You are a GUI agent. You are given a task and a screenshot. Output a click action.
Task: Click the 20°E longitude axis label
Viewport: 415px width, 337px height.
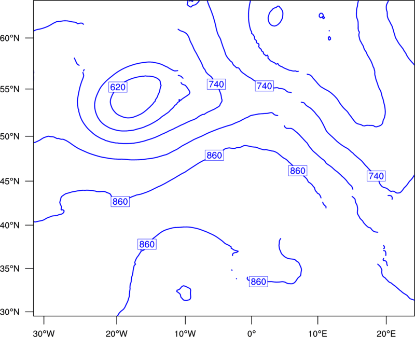pyautogui.click(x=386, y=333)
